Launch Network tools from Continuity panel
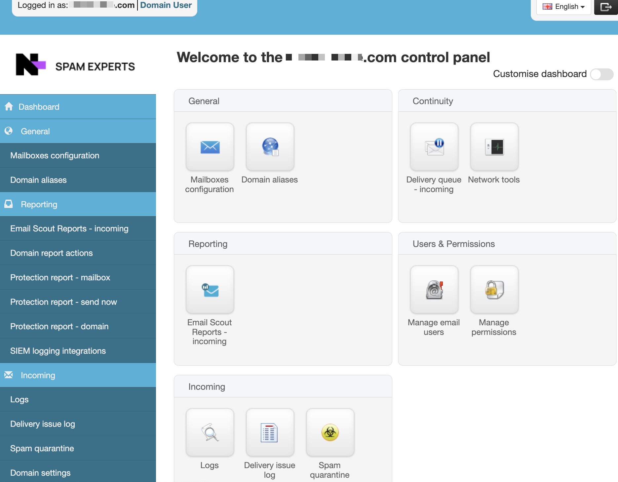Viewport: 618px width, 482px height. tap(494, 147)
